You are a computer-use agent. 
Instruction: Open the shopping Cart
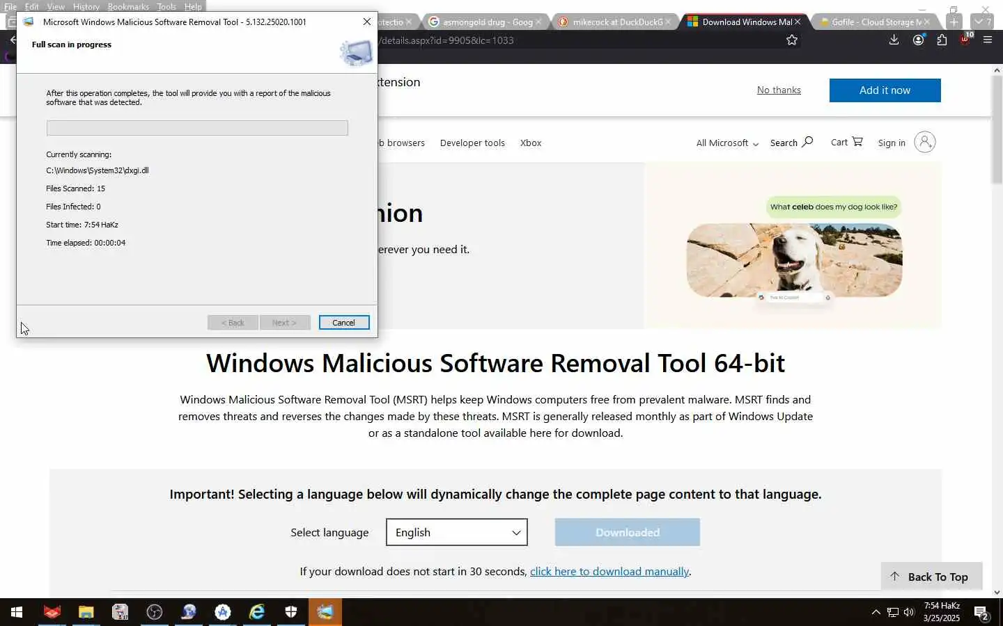(846, 142)
